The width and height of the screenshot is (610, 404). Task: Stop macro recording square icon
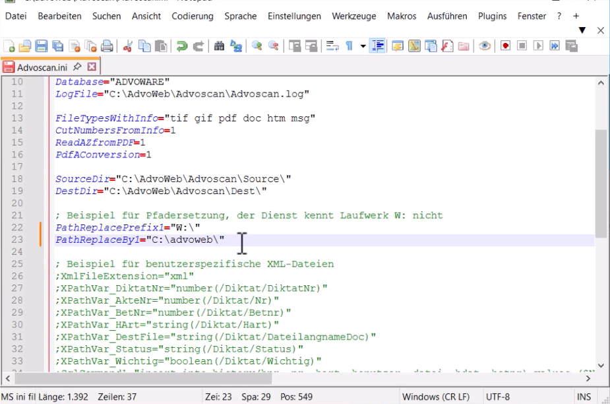click(x=522, y=46)
